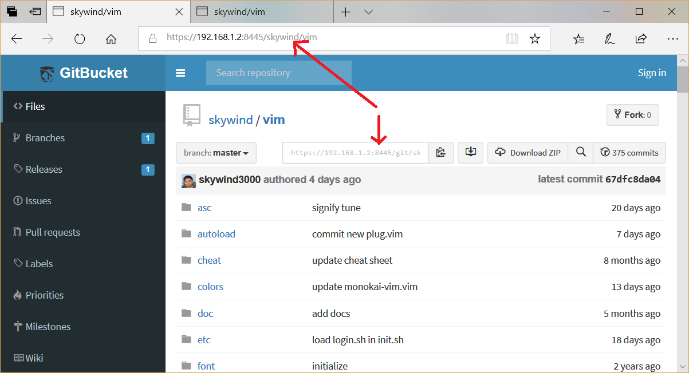Switch to the second skywind/vim tab
Image resolution: width=689 pixels, height=373 pixels.
click(x=262, y=11)
